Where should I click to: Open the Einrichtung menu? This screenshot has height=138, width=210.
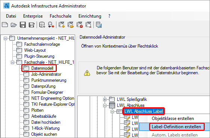click(x=90, y=16)
